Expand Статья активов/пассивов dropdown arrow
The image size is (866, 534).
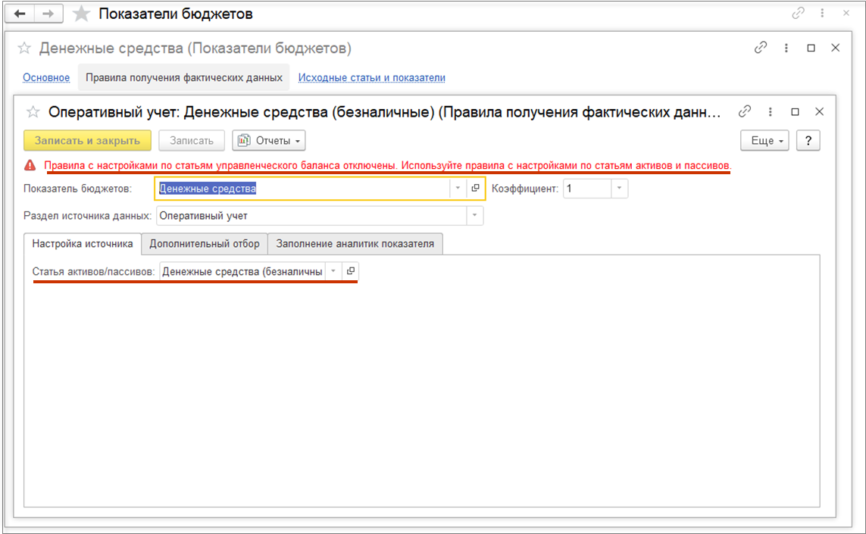pos(333,272)
